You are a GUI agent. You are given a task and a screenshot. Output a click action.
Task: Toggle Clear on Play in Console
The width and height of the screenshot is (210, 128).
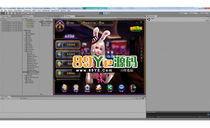(15, 98)
